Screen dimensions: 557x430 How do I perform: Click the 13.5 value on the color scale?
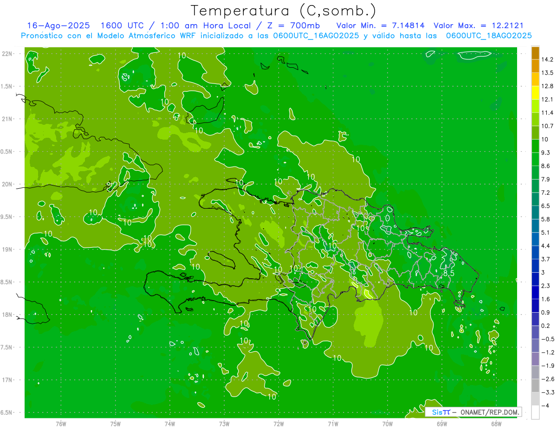click(x=548, y=72)
